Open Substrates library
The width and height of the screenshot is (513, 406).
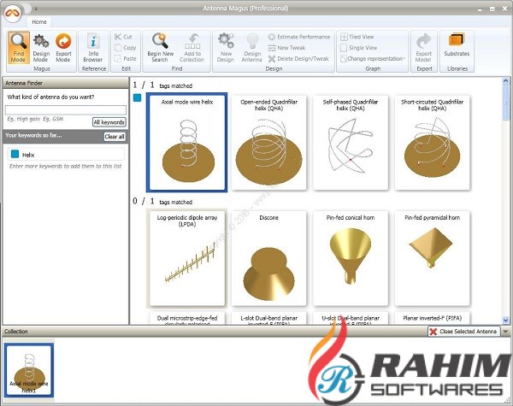point(457,45)
